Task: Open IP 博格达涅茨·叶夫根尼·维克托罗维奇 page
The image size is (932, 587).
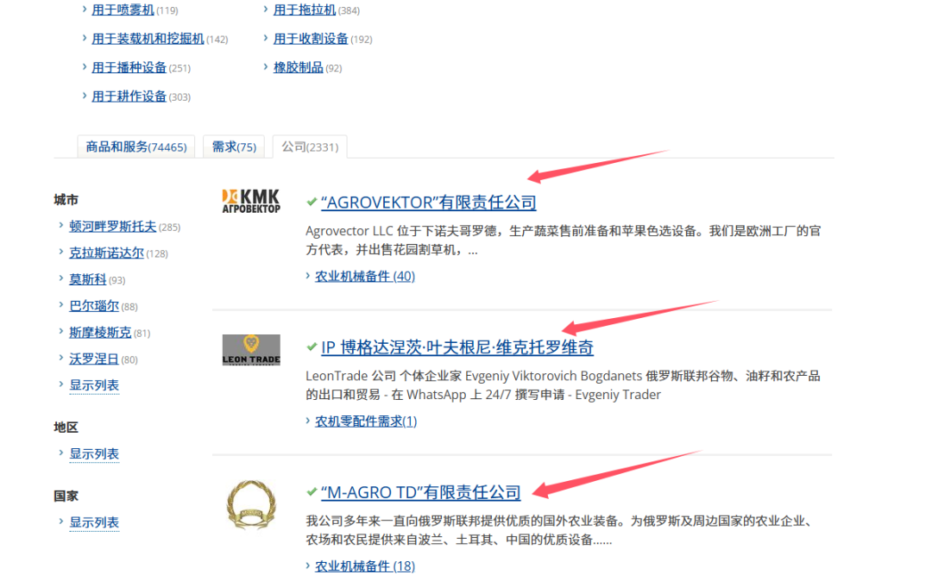Action: click(x=457, y=347)
